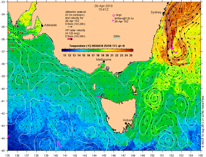This screenshot has height=157, width=206.
Task: Click the longitude axis label 135
Action: [8, 155]
